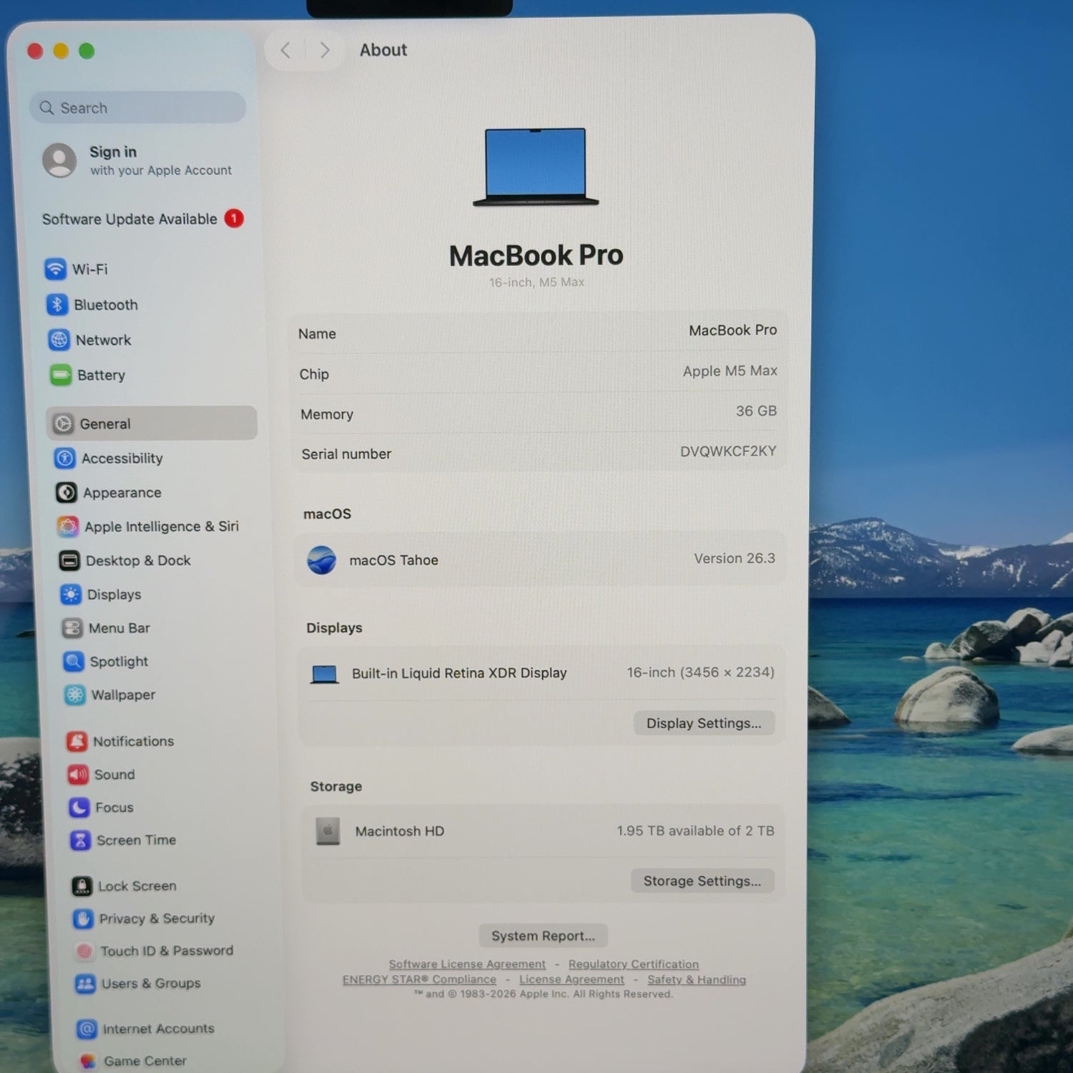Open the Focus moon icon

(x=79, y=807)
